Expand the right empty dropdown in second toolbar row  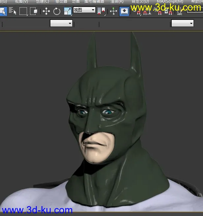click(x=183, y=23)
